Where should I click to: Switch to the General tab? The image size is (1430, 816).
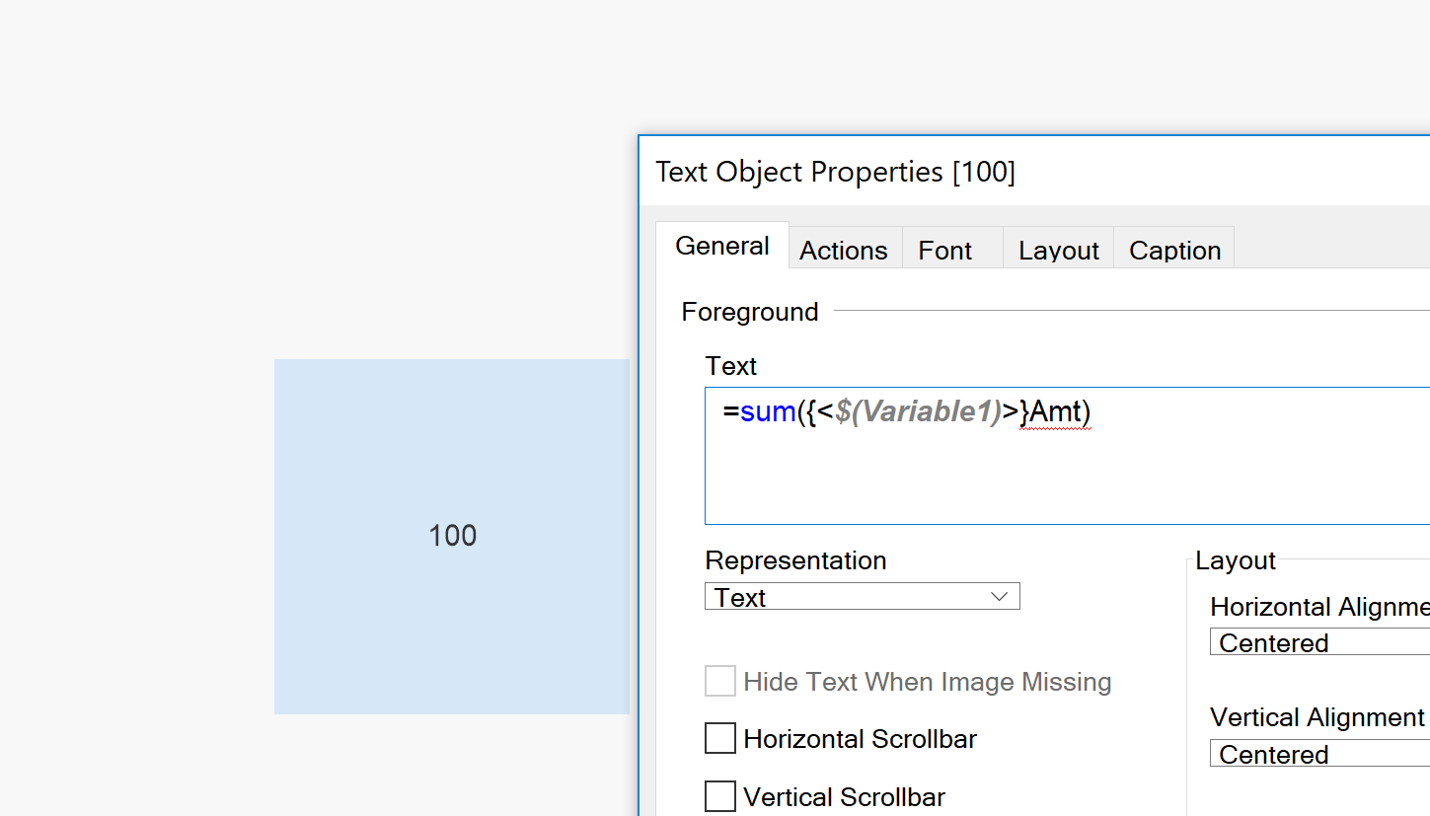722,246
